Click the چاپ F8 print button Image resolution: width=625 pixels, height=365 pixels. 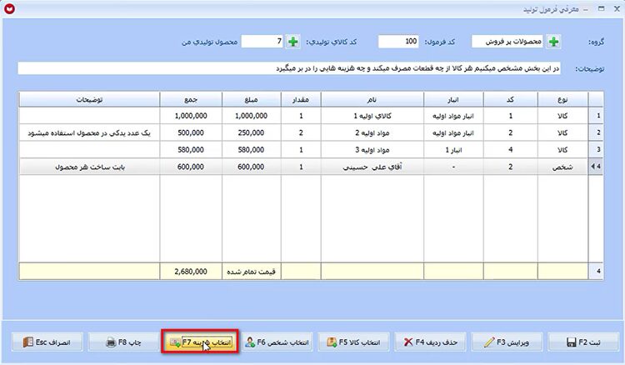pos(124,342)
